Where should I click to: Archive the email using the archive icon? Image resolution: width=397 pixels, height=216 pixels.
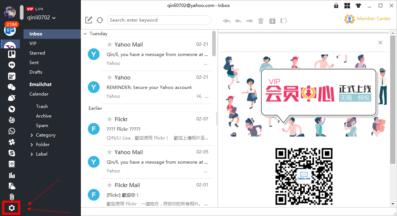point(272,21)
